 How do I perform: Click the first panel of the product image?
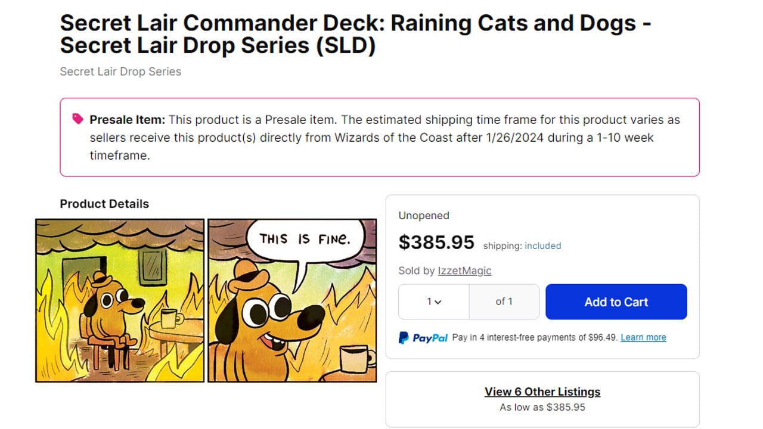[119, 300]
